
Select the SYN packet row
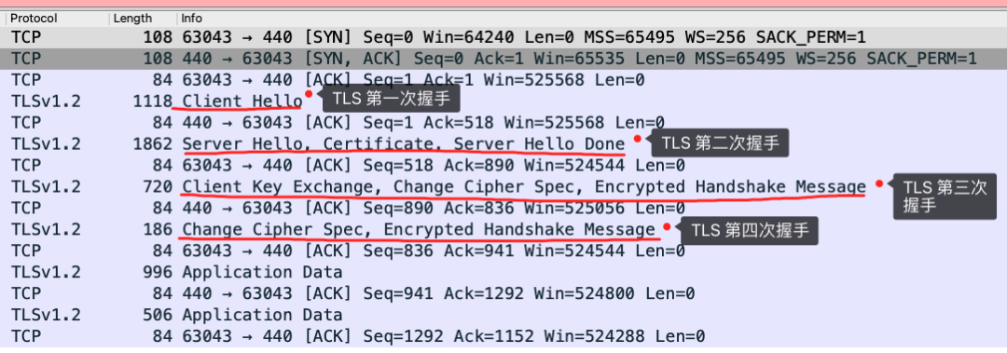click(x=504, y=37)
